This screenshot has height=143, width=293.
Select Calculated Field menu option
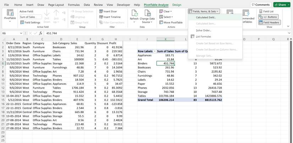(x=206, y=17)
